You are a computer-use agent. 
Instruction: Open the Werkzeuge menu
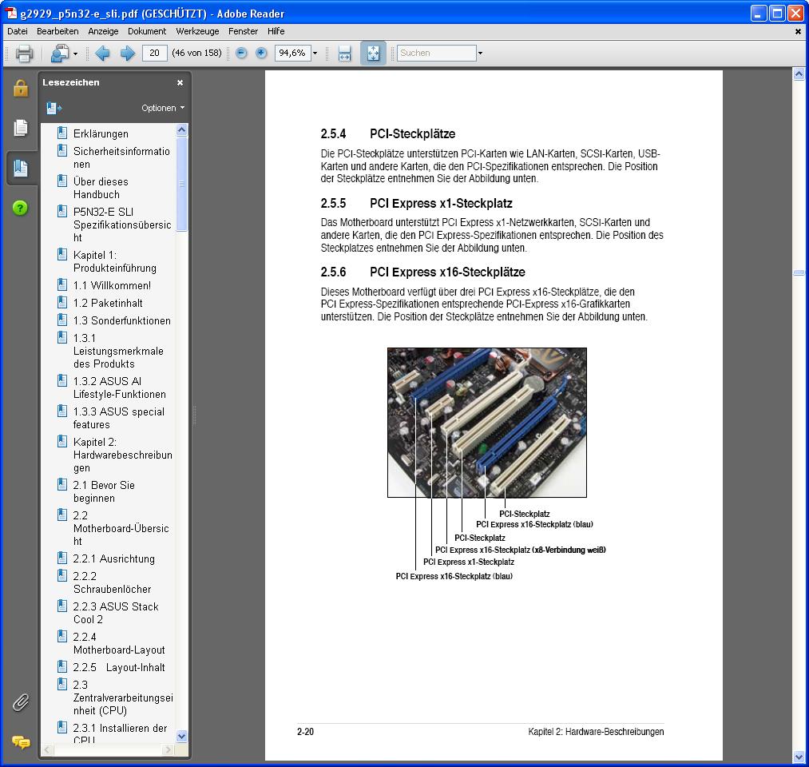tap(197, 31)
